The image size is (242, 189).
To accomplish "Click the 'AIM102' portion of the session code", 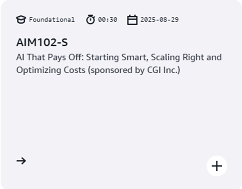I will click(x=35, y=43).
